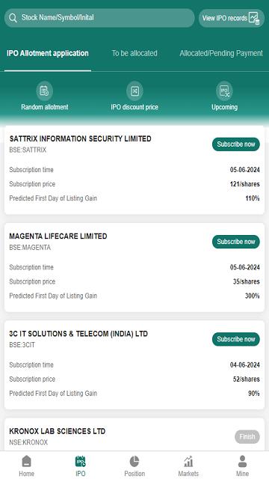This screenshot has height=479, width=269.
Task: Subscribe now to Magenta Lifecare Limited
Action: [x=236, y=242]
